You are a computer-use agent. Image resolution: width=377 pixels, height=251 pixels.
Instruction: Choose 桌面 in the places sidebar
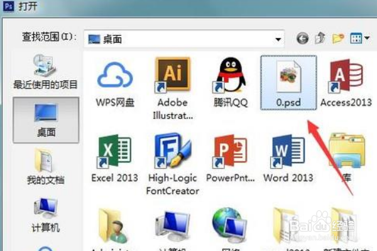pyautogui.click(x=46, y=120)
